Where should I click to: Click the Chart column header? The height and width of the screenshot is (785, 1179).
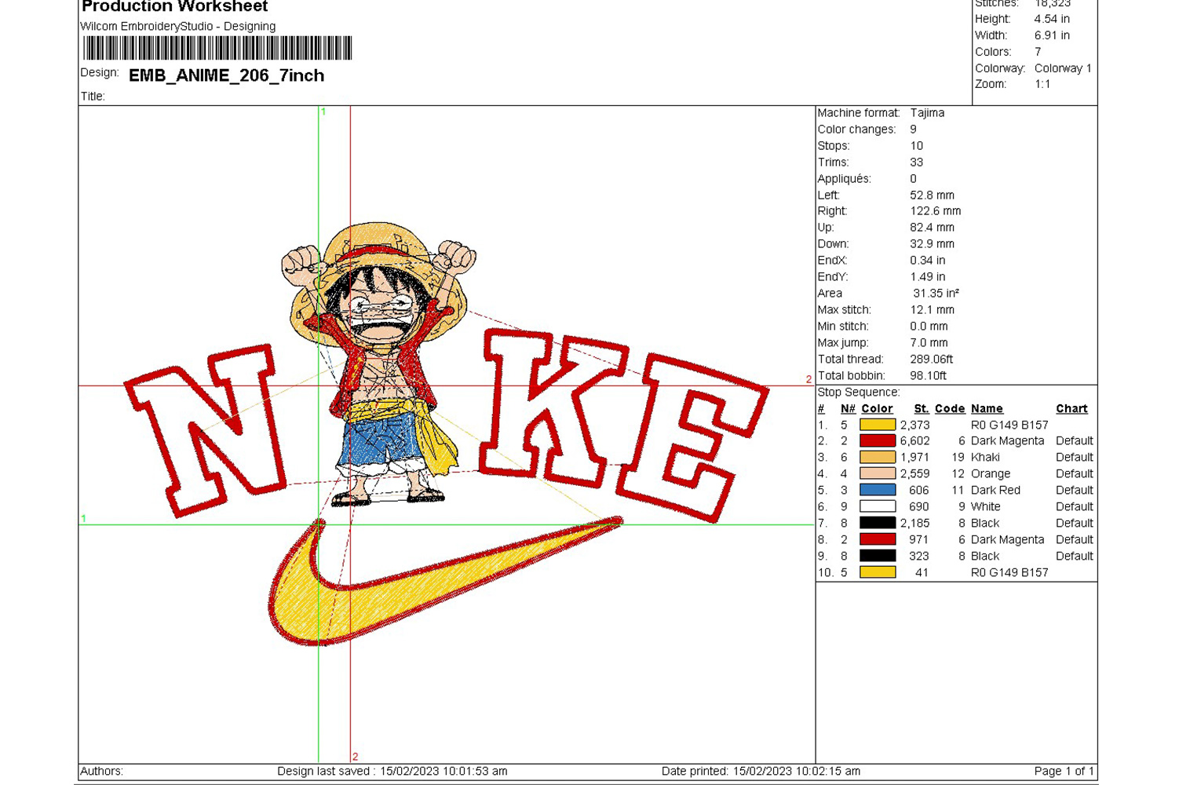(1071, 409)
